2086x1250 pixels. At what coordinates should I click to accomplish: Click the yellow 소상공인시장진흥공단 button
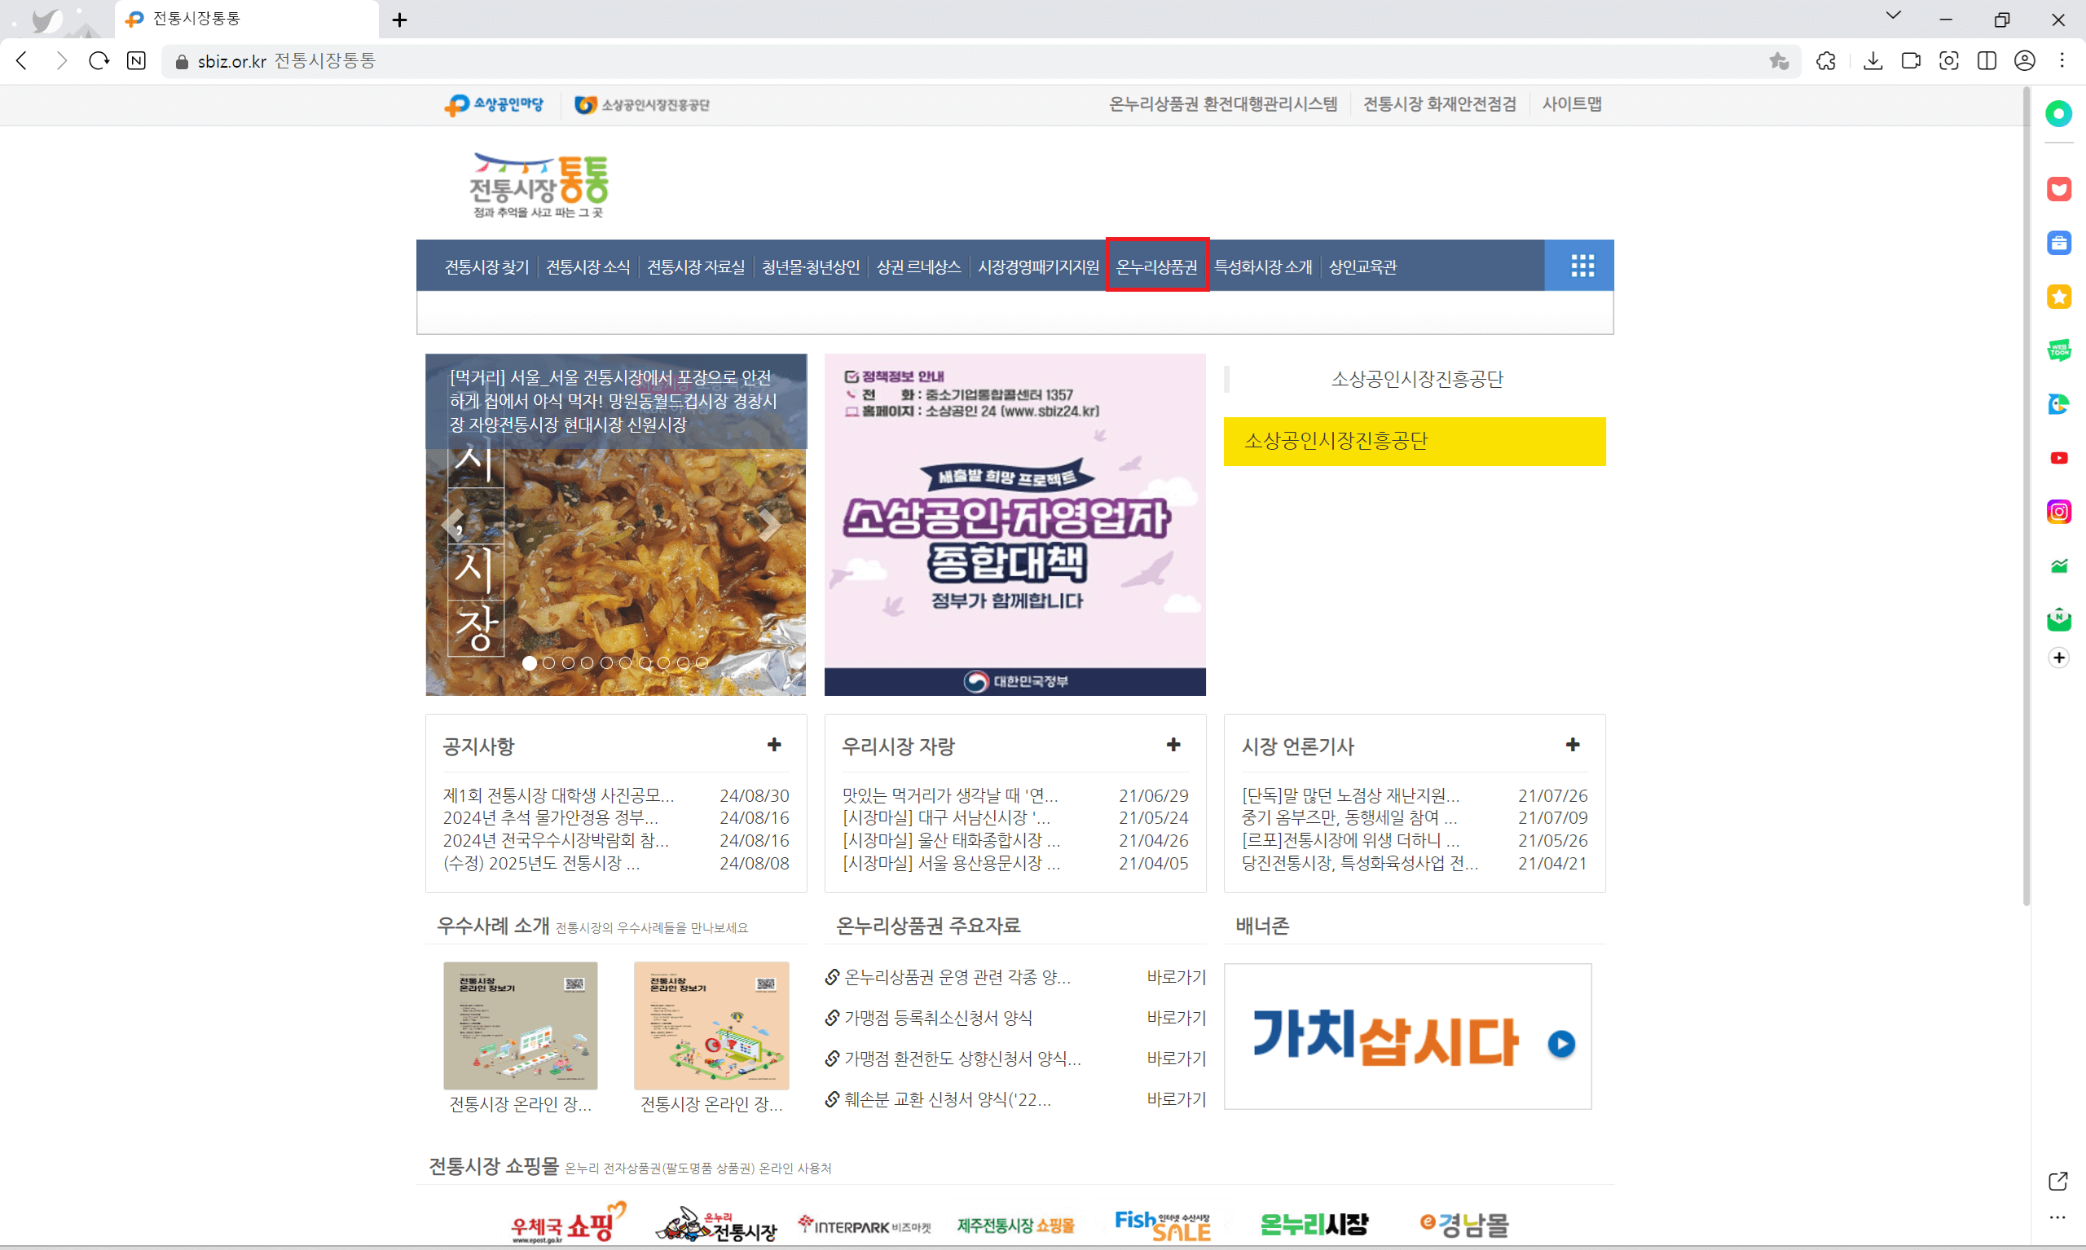(1414, 442)
